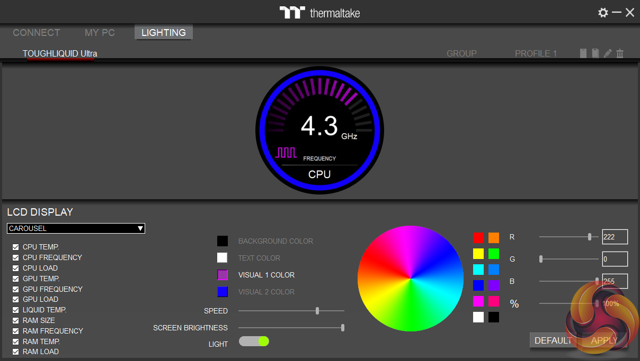Click the R value input field showing 222
This screenshot has width=640, height=361.
pos(615,237)
